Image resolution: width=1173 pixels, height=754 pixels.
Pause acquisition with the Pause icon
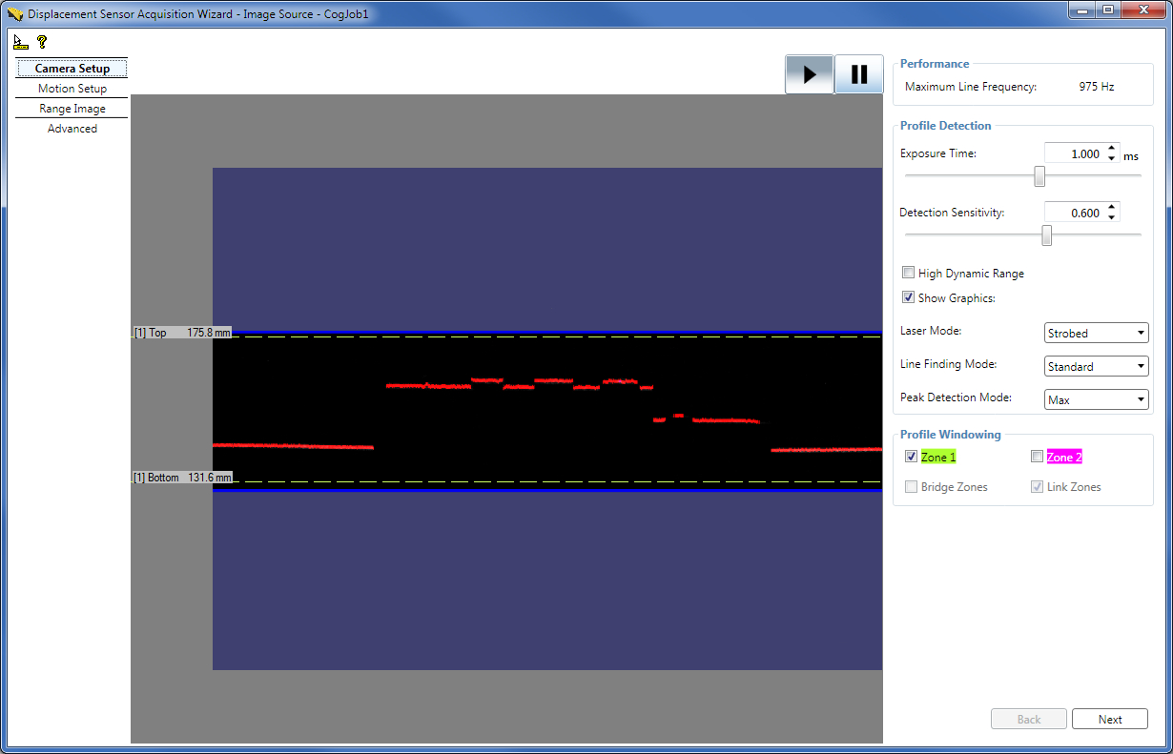pos(857,74)
